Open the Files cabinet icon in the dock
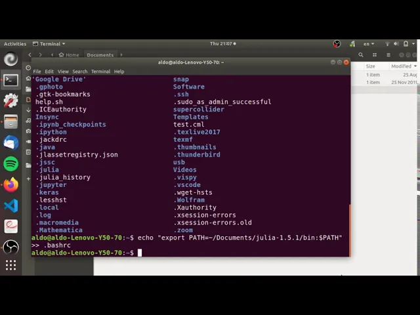Screen dimensions: 420x315 [10, 121]
